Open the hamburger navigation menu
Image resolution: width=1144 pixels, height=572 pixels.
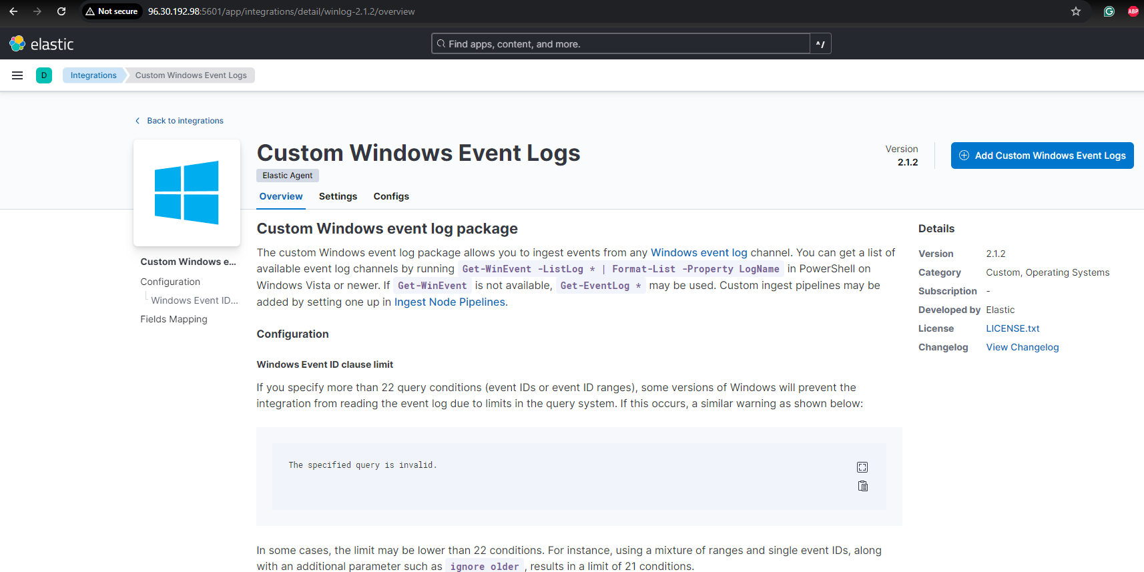coord(17,75)
